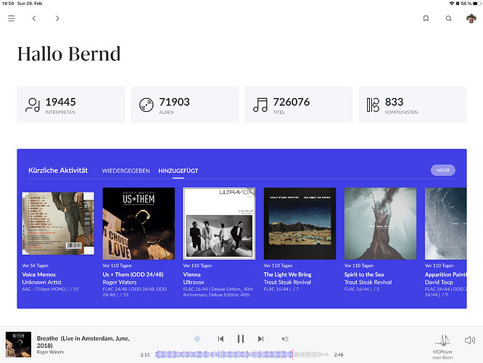The width and height of the screenshot is (483, 363).
Task: Click the signal path star icon
Action: click(197, 339)
